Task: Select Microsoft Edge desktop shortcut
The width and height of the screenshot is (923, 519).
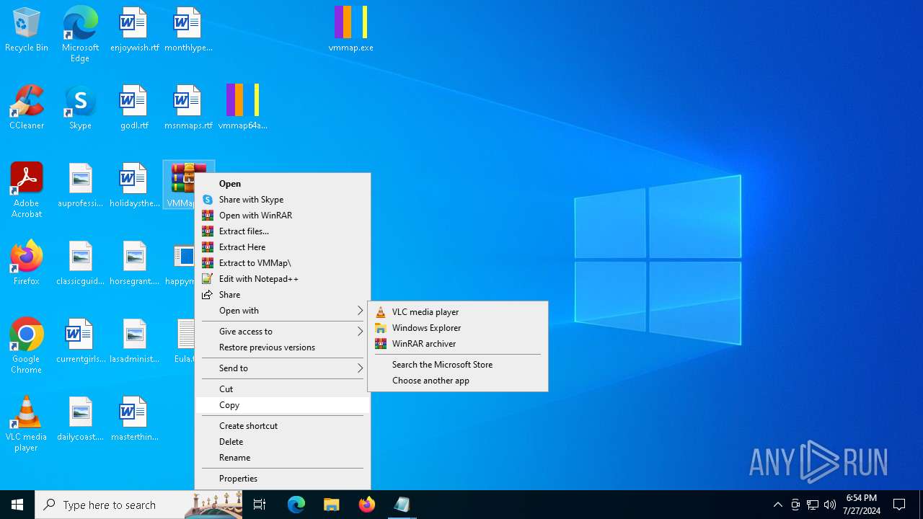Action: 80,34
